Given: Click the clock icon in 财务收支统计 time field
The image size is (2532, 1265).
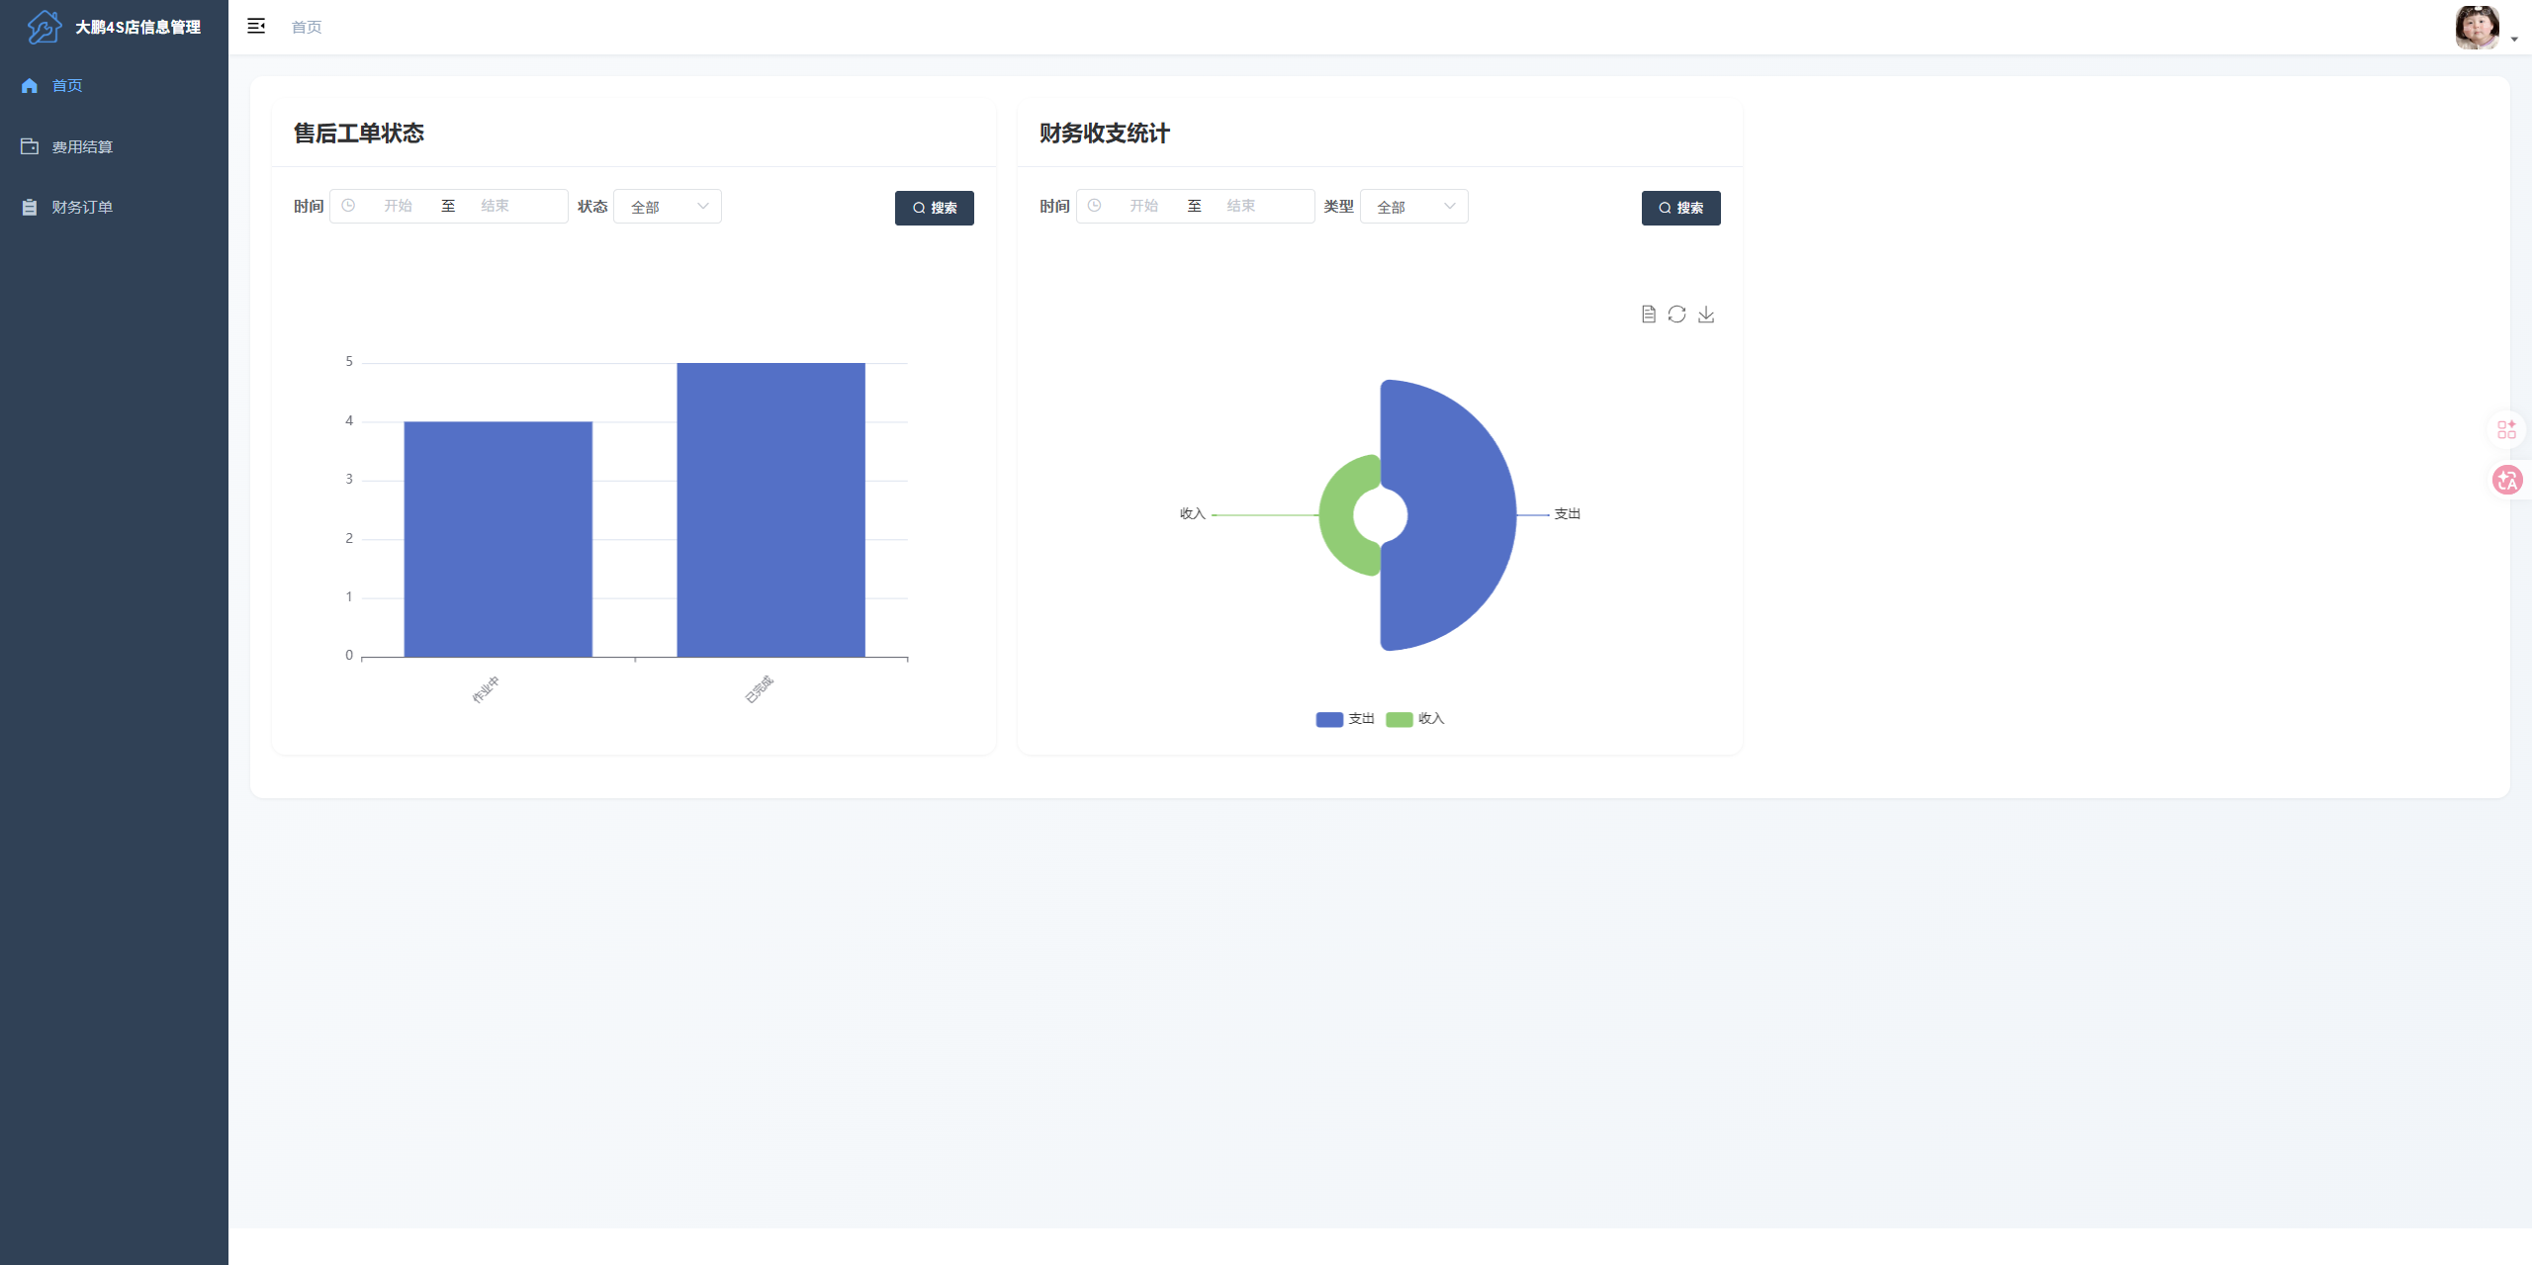Looking at the screenshot, I should click(x=1094, y=206).
